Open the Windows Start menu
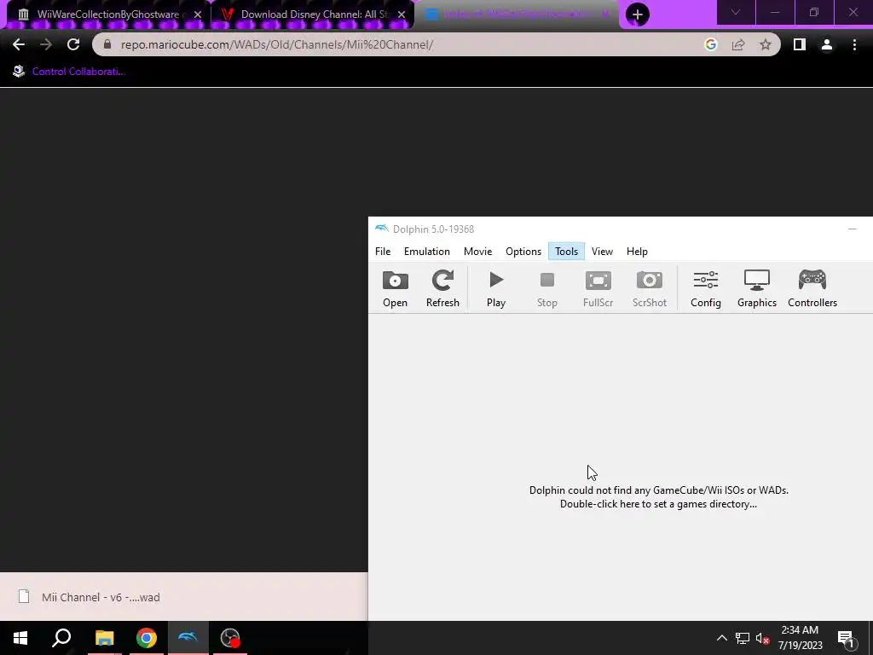Image resolution: width=873 pixels, height=655 pixels. [20, 638]
